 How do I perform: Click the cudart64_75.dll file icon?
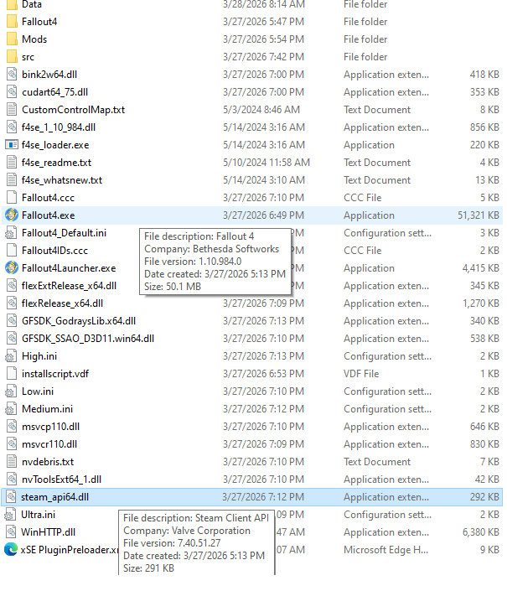click(x=12, y=92)
